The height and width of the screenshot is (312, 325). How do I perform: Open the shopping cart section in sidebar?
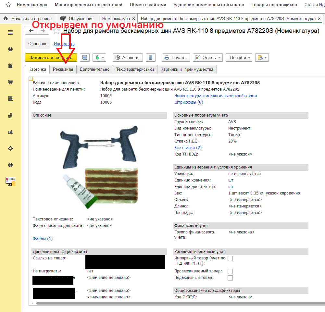pyautogui.click(x=10, y=82)
